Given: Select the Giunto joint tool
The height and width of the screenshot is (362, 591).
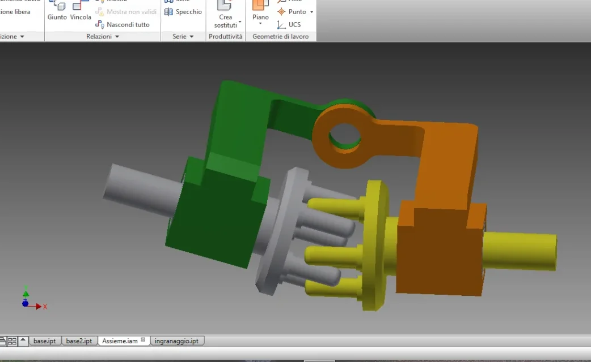Looking at the screenshot, I should point(57,10).
